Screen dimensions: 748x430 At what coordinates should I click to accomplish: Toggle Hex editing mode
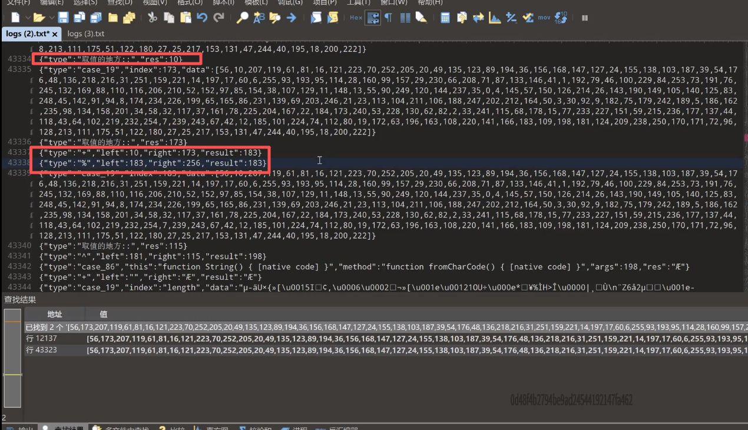[x=356, y=18]
